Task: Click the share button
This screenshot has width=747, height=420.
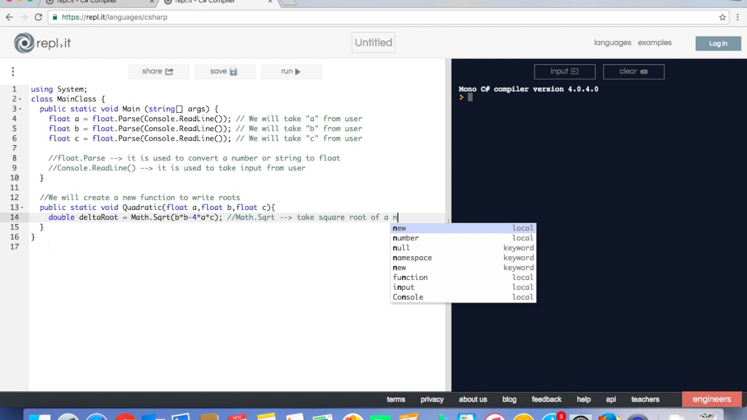Action: pyautogui.click(x=158, y=71)
